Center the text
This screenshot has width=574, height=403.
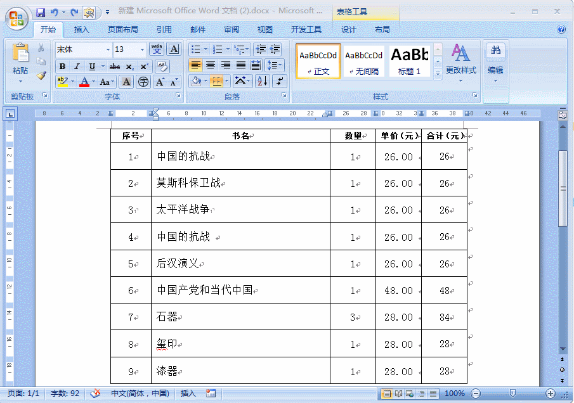click(211, 65)
